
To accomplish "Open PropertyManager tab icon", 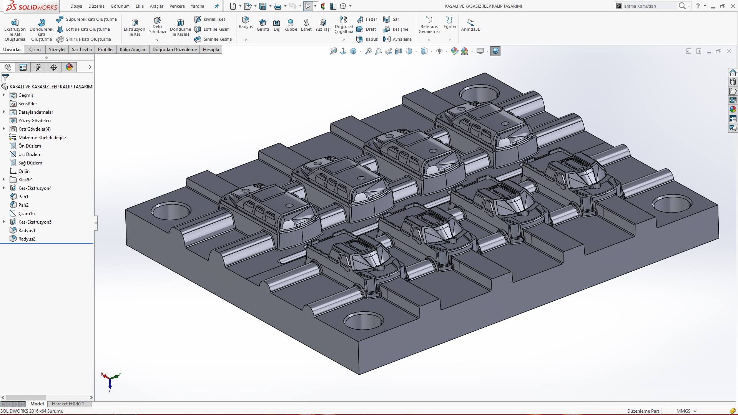I will [x=23, y=67].
